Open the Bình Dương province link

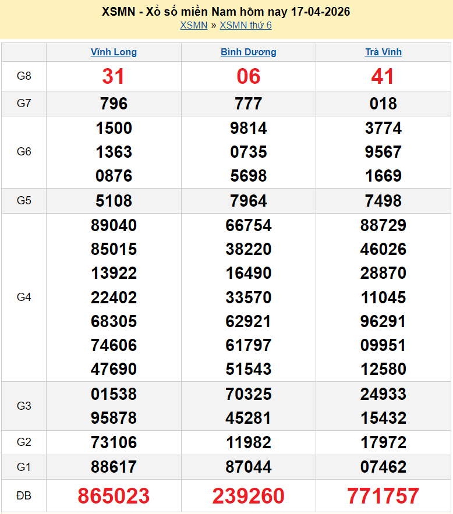(x=248, y=52)
